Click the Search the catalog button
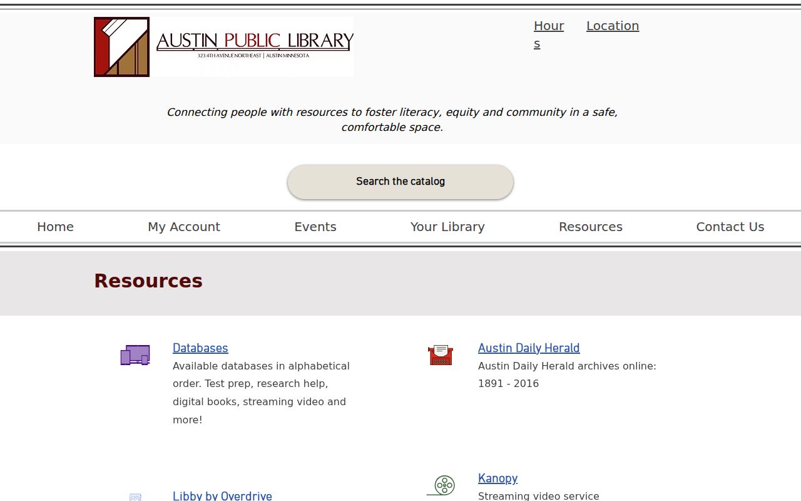This screenshot has height=501, width=801. coord(400,182)
